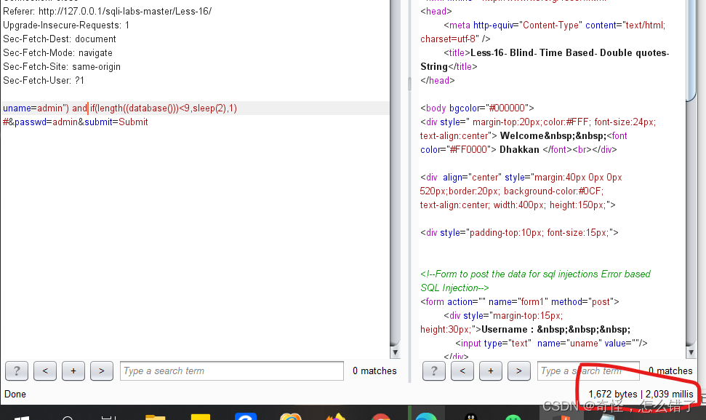
Task: Click the input type="text" name="uname" line
Action: [551, 344]
